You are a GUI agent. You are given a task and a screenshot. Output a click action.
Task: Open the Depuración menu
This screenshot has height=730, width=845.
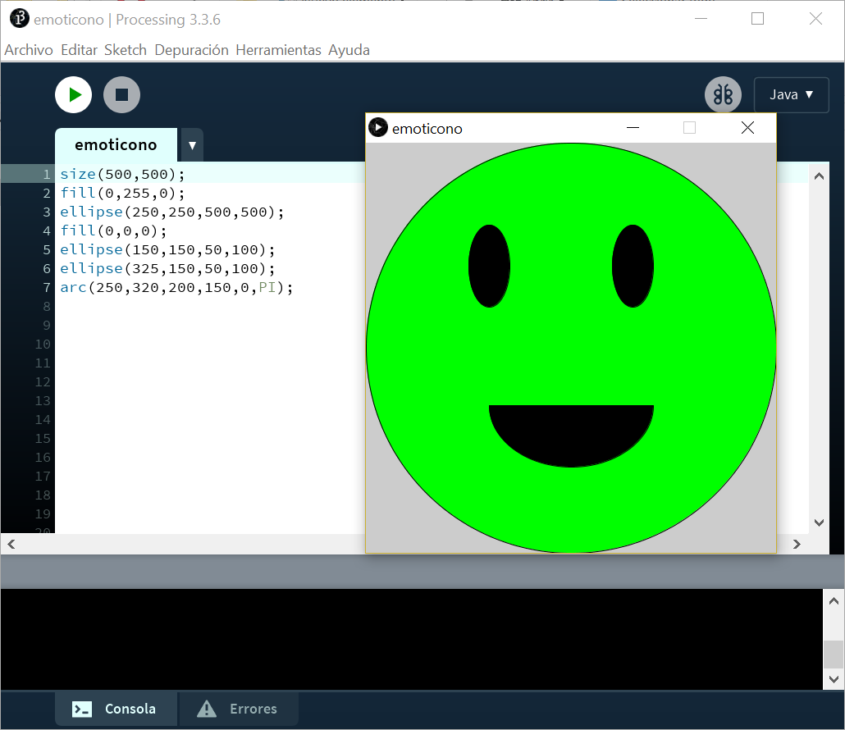(x=191, y=50)
